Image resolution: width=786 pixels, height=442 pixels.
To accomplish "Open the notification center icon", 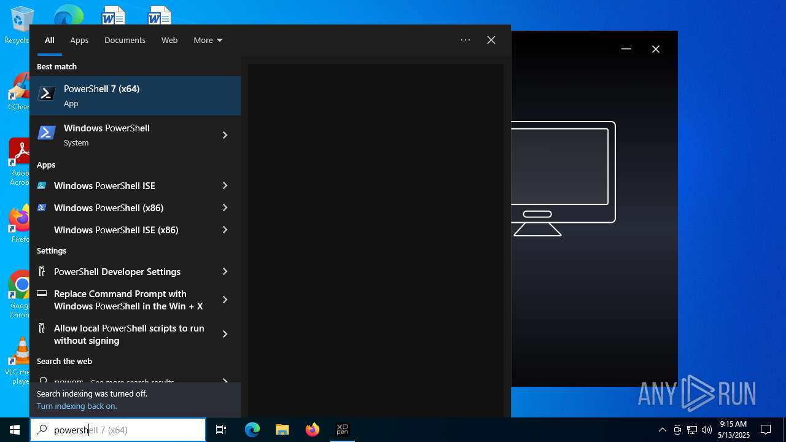I will 766,430.
